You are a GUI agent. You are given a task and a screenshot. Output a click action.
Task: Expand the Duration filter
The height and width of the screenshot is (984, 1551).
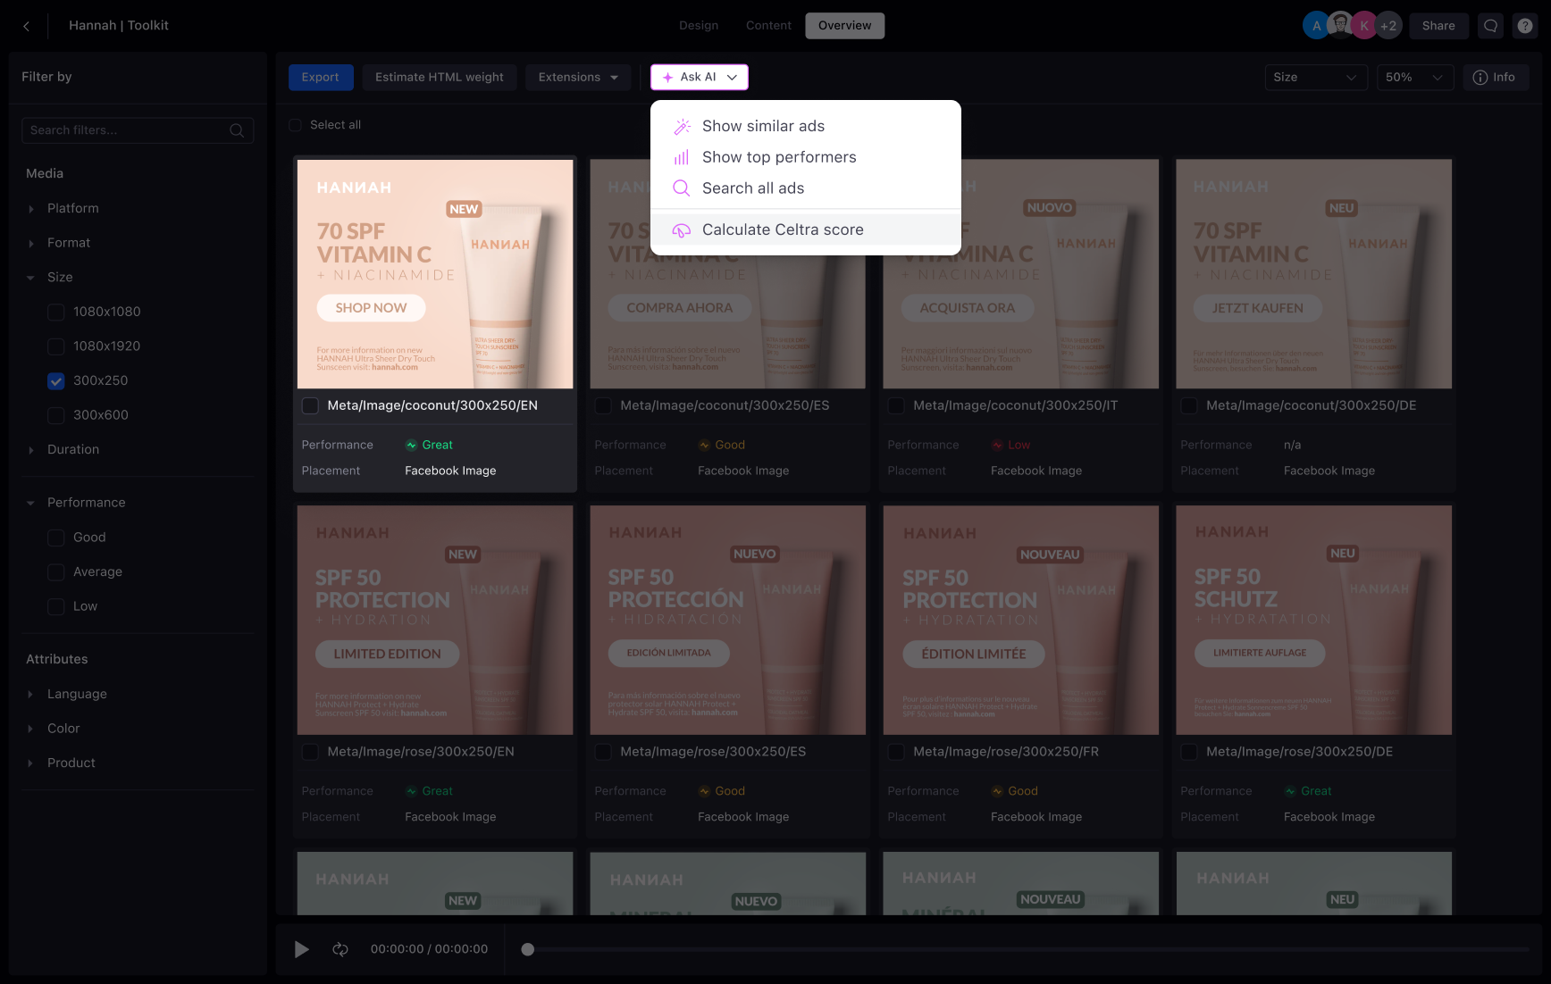click(30, 450)
